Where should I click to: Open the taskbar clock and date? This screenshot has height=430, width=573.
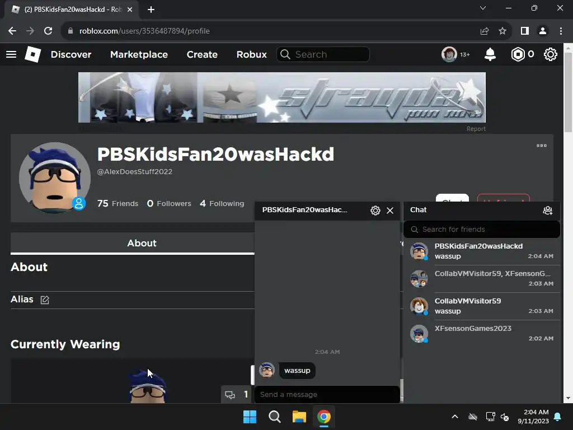[x=533, y=417]
